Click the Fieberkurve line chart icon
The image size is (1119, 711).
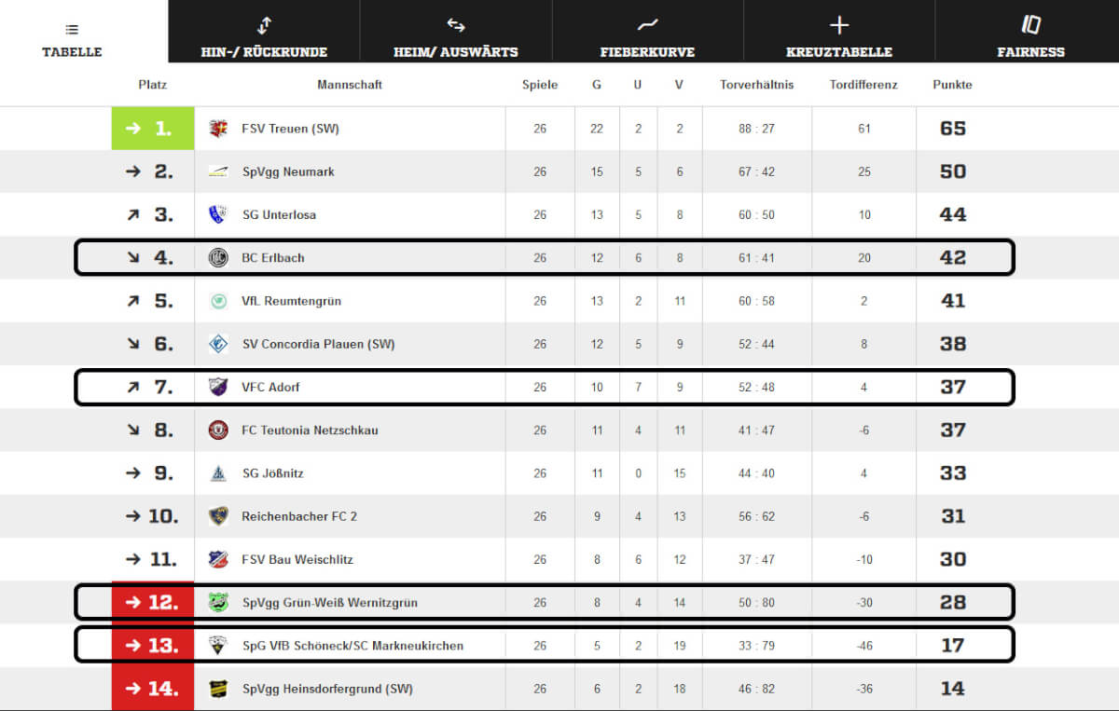(647, 25)
